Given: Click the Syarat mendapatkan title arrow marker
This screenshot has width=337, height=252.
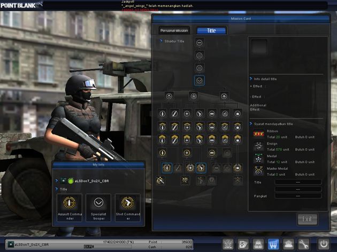Looking at the screenshot, I should click(x=251, y=124).
